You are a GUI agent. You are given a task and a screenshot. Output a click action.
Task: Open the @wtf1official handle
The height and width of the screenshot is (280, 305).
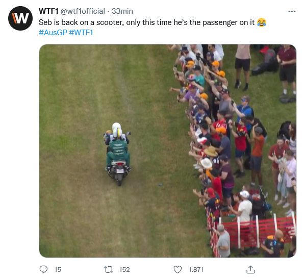pos(83,11)
